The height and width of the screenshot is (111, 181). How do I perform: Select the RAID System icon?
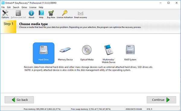tap(130, 50)
